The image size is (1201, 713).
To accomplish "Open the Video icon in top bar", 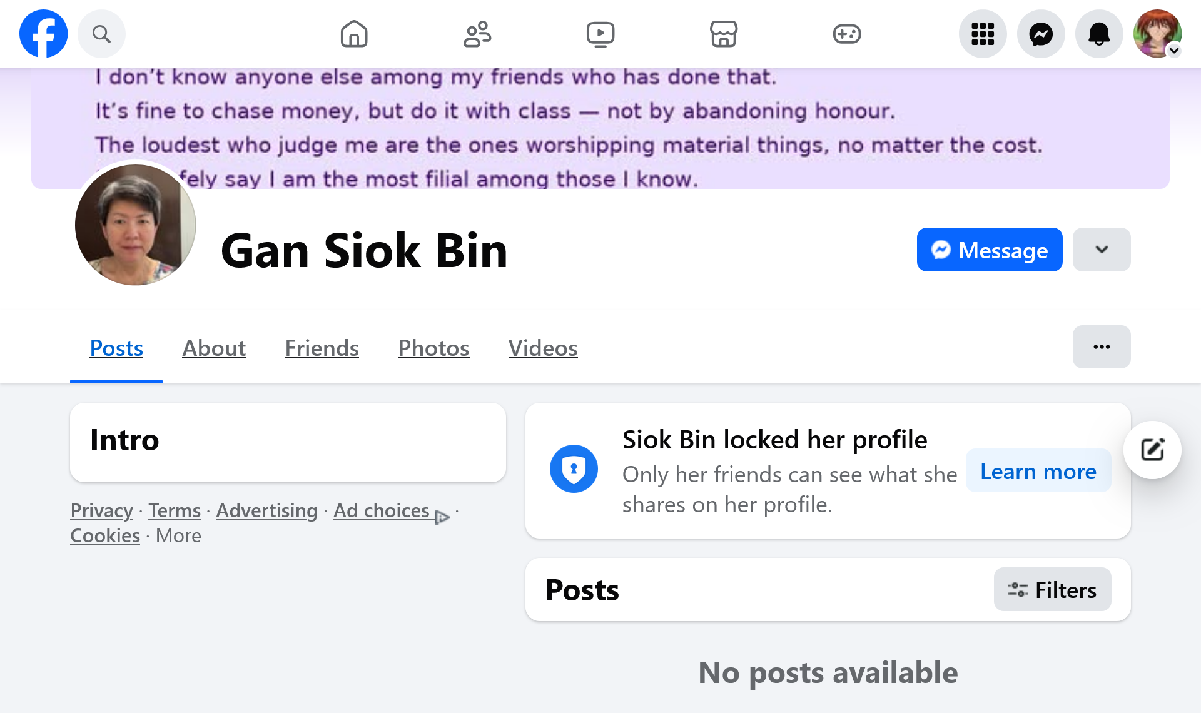I will click(600, 34).
